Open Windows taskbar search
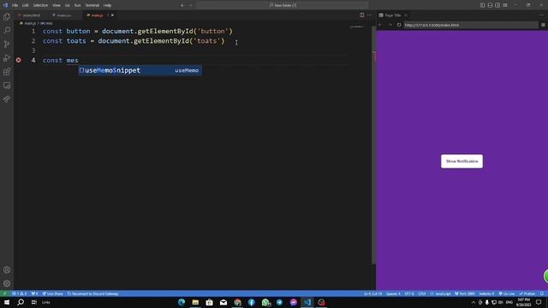The image size is (548, 308). [21, 302]
